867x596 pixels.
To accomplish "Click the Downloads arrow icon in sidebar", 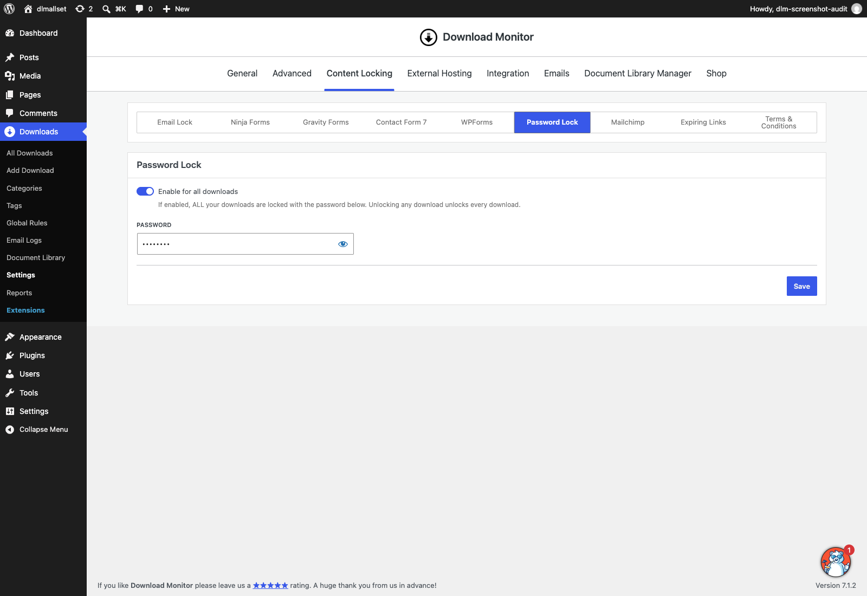I will coord(10,132).
